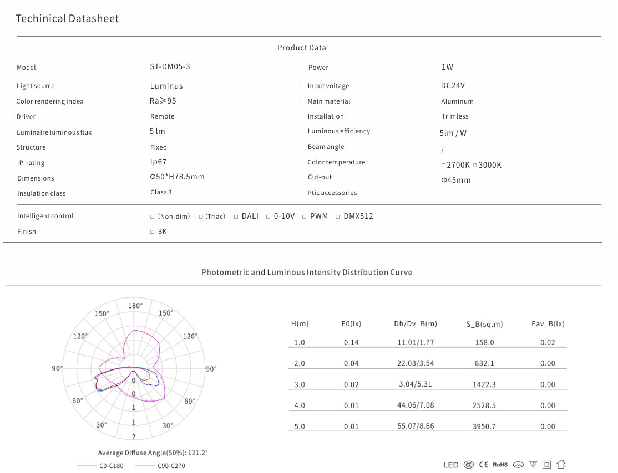
Task: Click the blue C0-C180 legend line
Action: (x=87, y=466)
